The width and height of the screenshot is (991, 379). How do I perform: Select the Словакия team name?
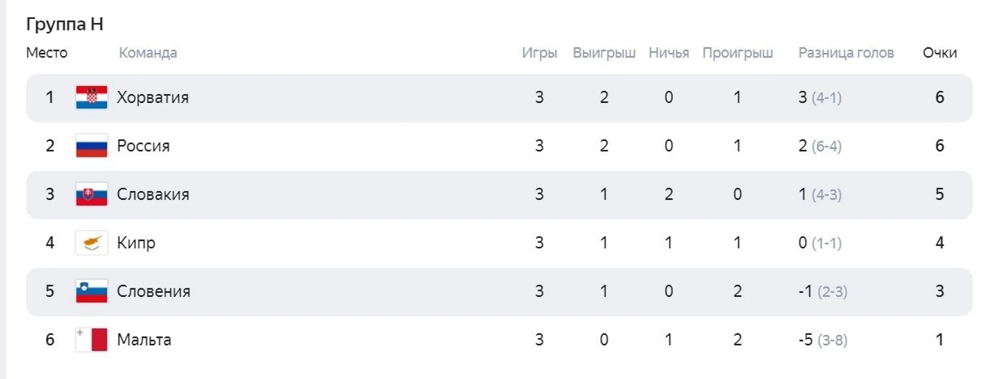pyautogui.click(x=153, y=195)
